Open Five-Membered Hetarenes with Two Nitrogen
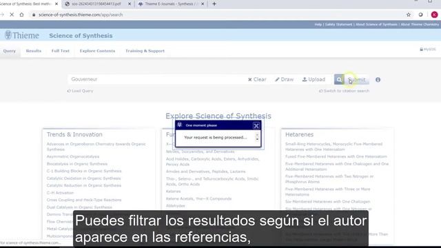 (x=329, y=179)
